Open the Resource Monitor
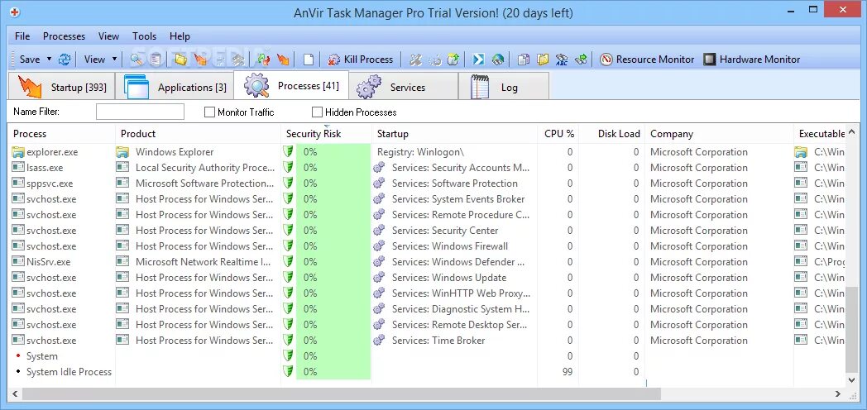 point(647,60)
